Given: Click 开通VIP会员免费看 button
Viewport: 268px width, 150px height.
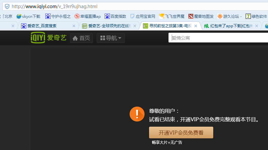Looking at the screenshot, I should (x=181, y=133).
